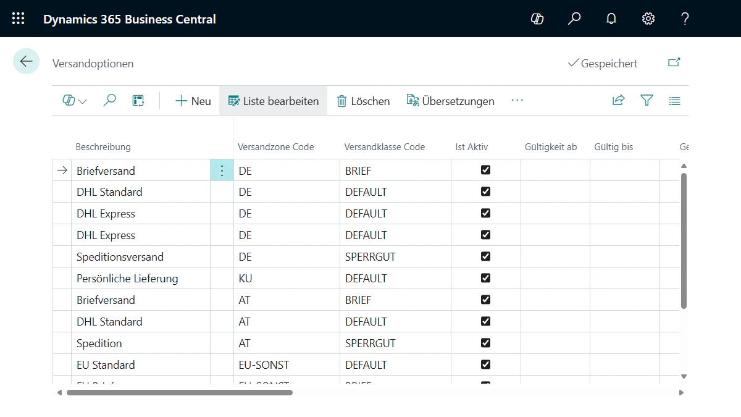Click the horizontal scrollbar left arrow
This screenshot has height=417, width=741.
pyautogui.click(x=59, y=392)
